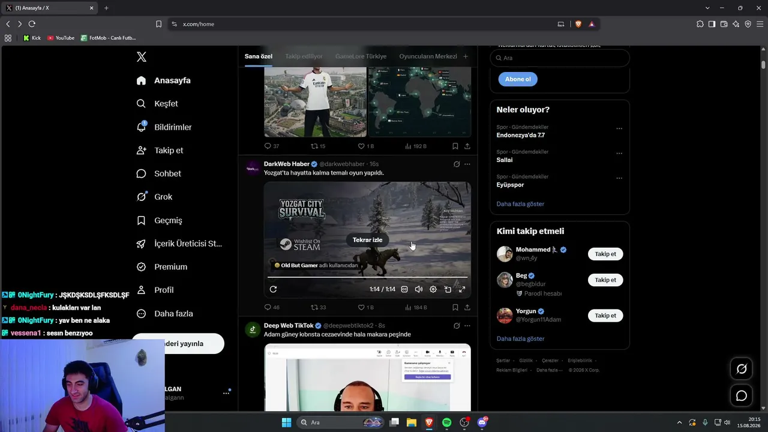Bookmark the post with 192 B views

455,146
